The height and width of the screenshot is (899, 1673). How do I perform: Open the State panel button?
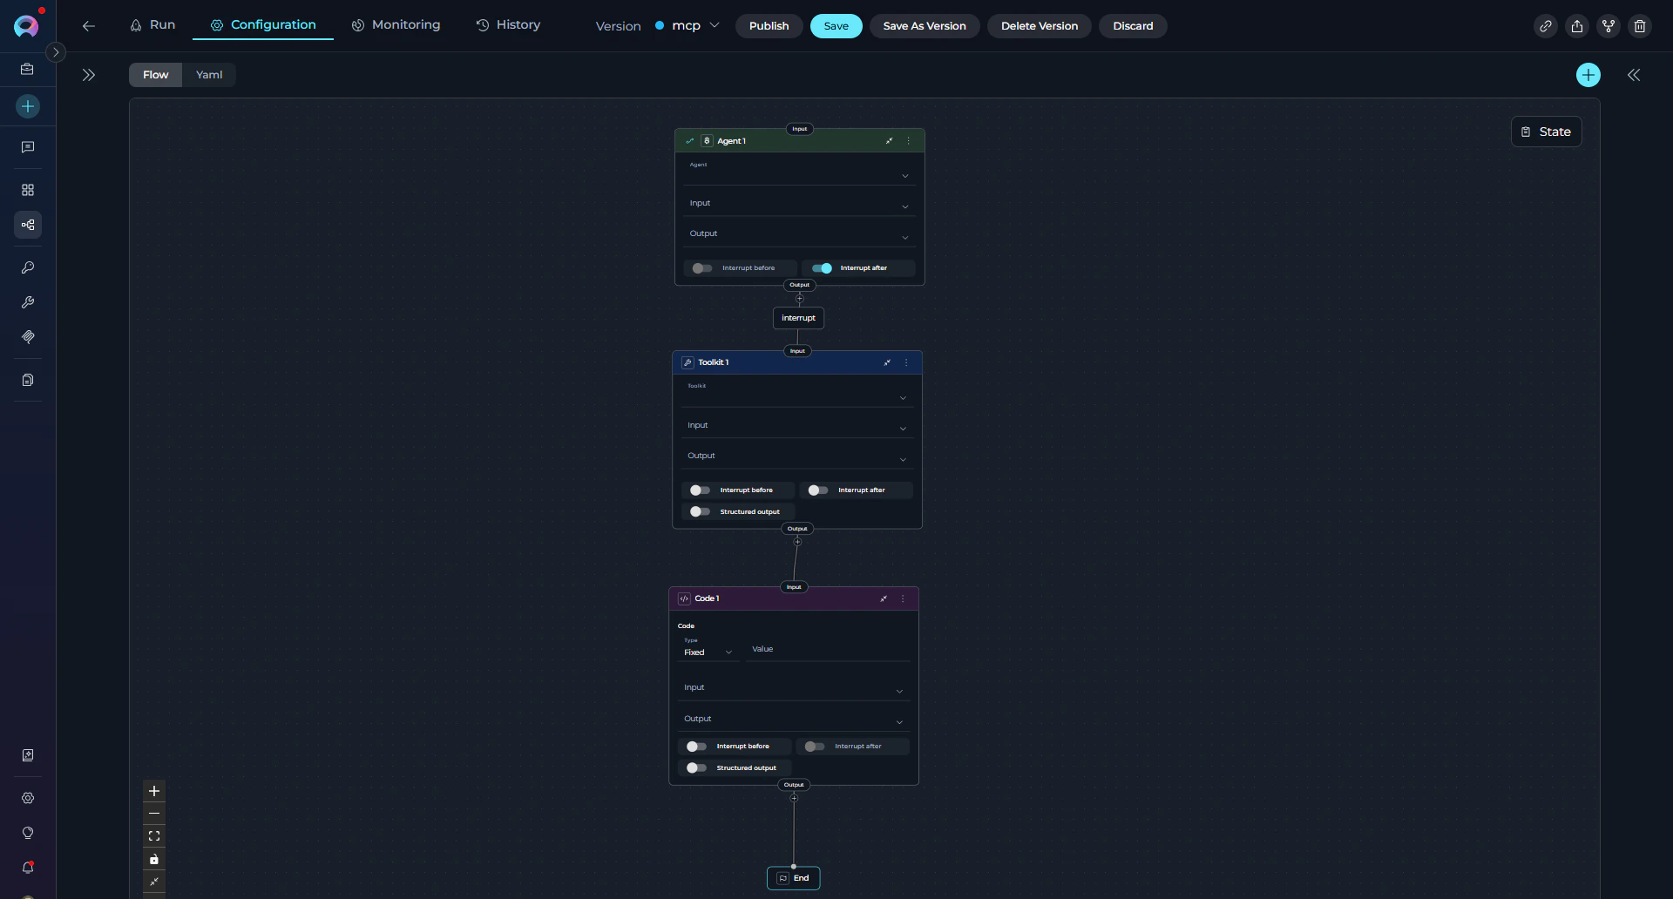(1547, 132)
